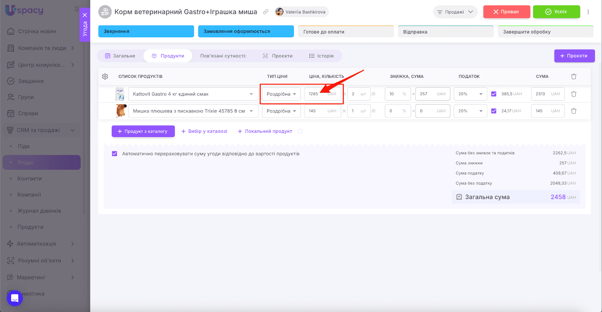Click the Групи people sidebar icon
This screenshot has height=312, width=602.
(11, 97)
